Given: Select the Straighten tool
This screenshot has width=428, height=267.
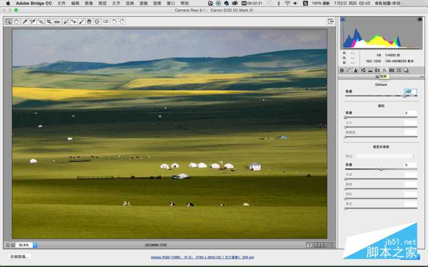Looking at the screenshot, I should point(57,21).
